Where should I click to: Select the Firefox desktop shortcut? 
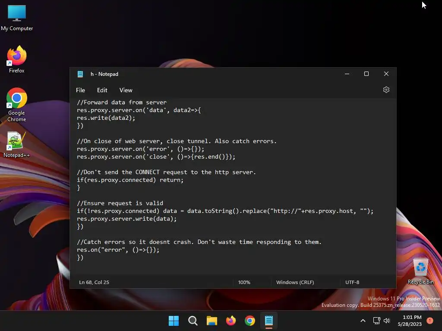coord(17,59)
